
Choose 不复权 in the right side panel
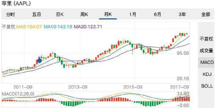(206, 39)
